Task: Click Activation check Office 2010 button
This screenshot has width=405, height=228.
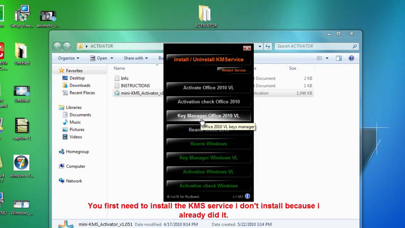Action: click(209, 102)
